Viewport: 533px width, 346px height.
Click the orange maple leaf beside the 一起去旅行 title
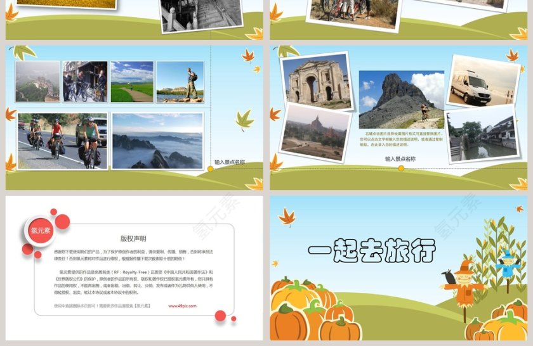287,217
